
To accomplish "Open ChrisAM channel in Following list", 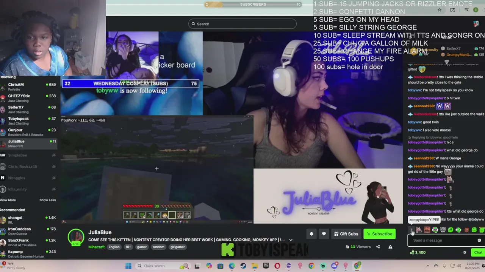I will pos(28,87).
